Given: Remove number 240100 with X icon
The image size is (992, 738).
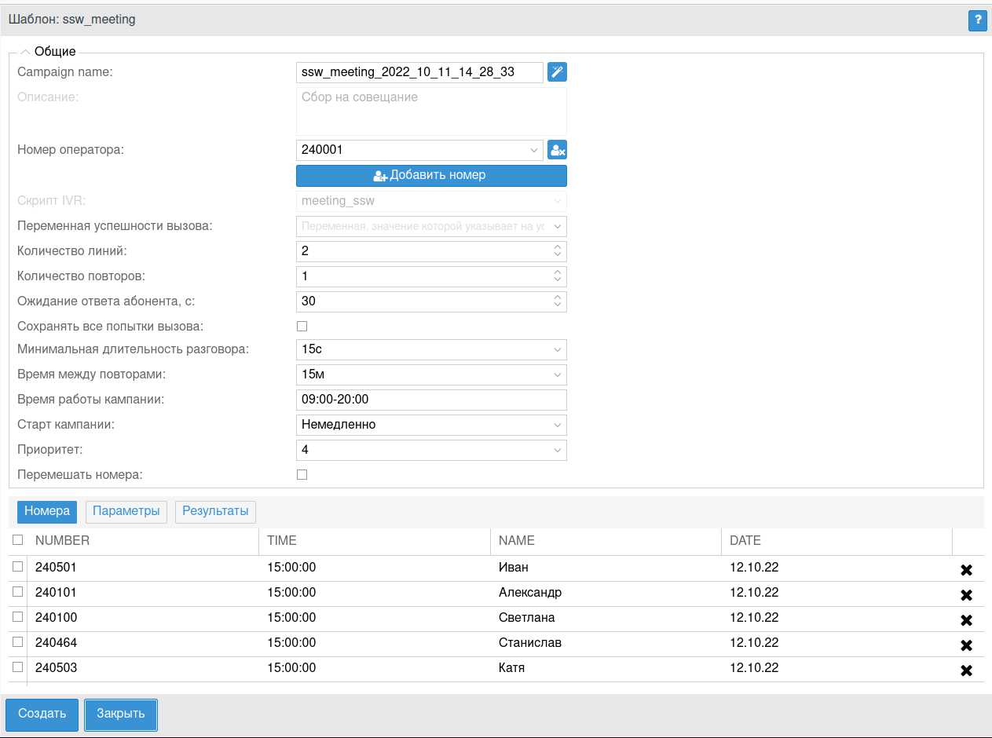Looking at the screenshot, I should [966, 620].
